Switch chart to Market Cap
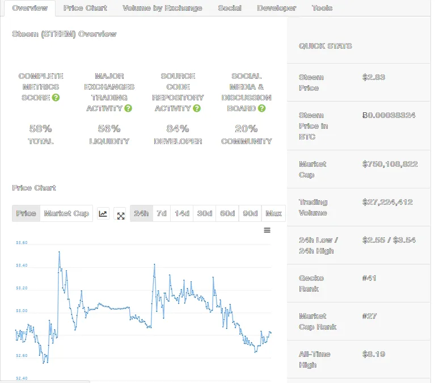The image size is (435, 383). click(x=66, y=213)
